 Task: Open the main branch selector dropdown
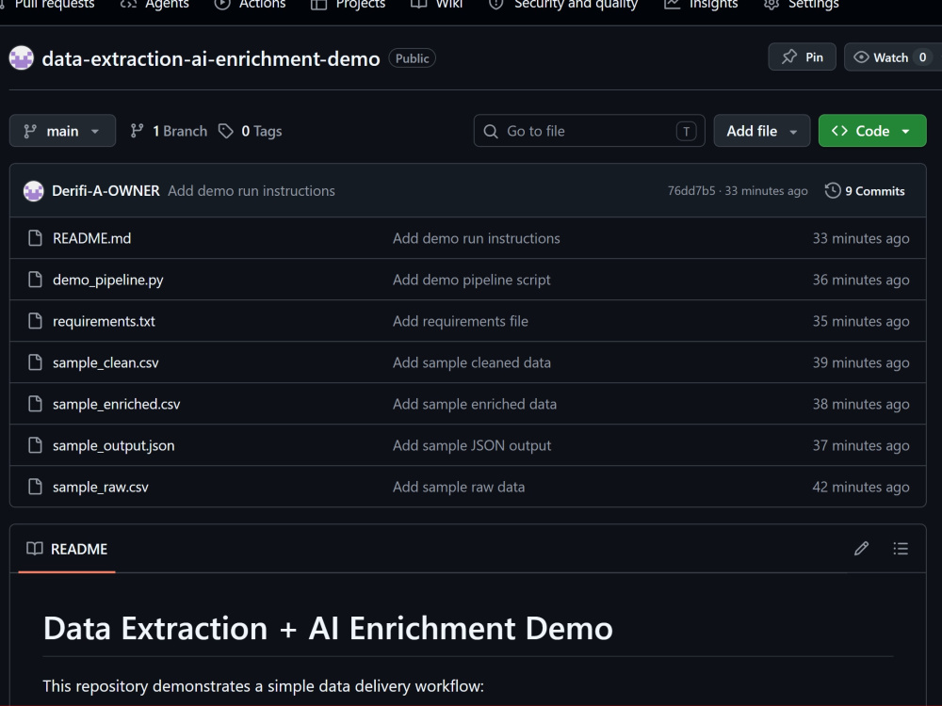tap(62, 131)
